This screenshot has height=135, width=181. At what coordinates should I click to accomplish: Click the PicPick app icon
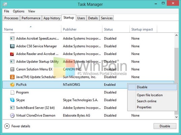click(12, 85)
